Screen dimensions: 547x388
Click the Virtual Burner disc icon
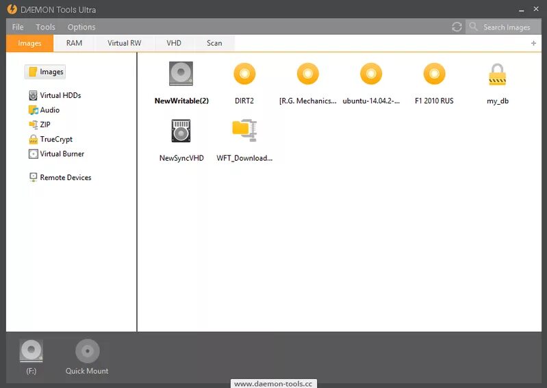(33, 154)
